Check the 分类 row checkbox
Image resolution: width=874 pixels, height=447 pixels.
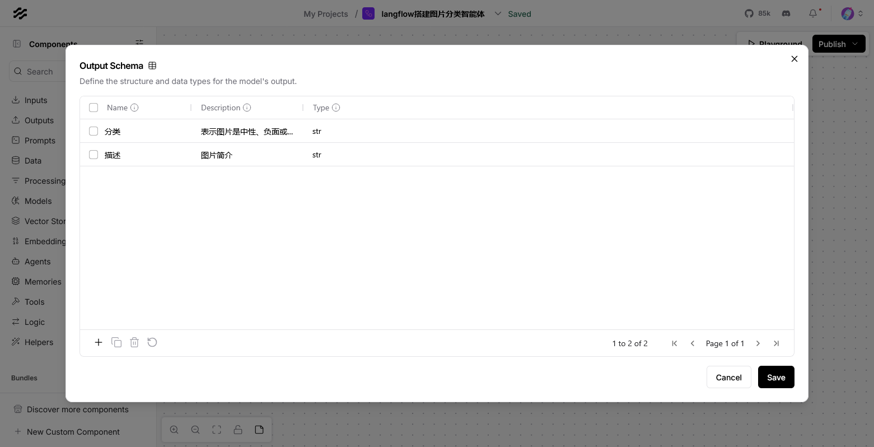point(94,131)
